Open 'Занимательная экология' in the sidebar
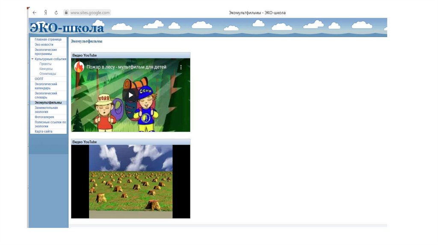Screen dimensions: 438x245 [x=46, y=110]
